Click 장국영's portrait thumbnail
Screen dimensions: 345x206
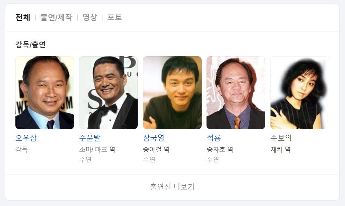172,92
